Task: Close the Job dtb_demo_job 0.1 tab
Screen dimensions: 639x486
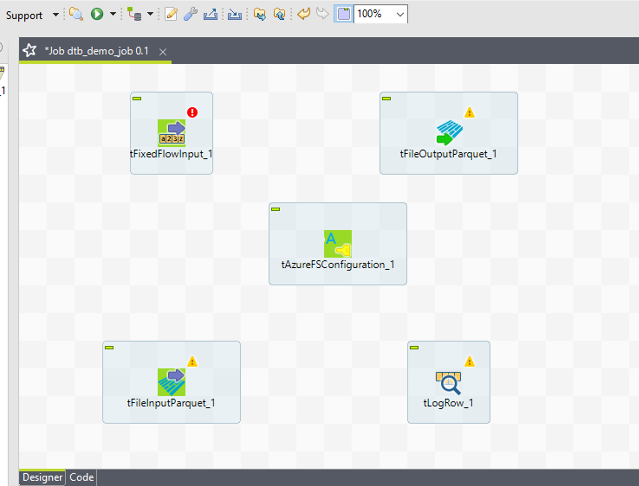Action: click(x=163, y=52)
